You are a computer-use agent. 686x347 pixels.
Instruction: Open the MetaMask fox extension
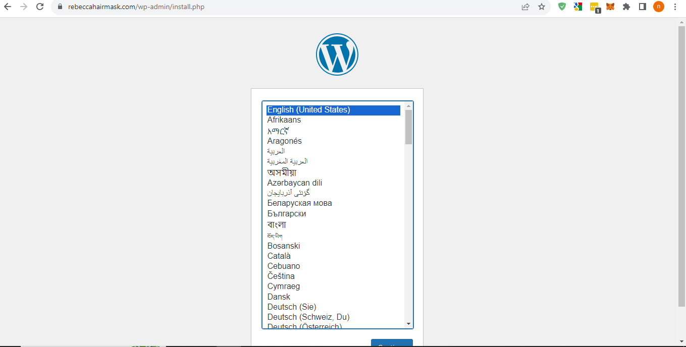pos(610,7)
